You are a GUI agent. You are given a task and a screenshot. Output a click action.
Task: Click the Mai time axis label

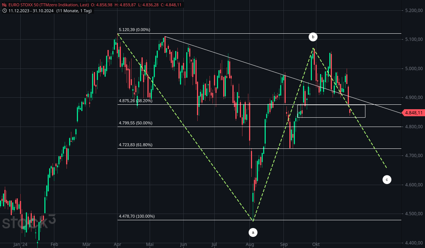pos(150,244)
